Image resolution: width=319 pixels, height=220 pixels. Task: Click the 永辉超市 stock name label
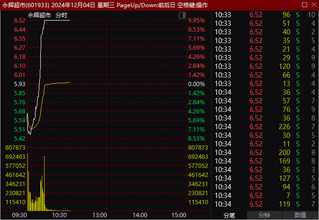pyautogui.click(x=39, y=15)
